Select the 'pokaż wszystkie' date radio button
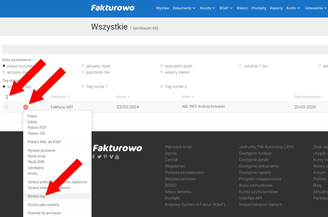Screen dimensions: 328x217 [x=4, y=66]
